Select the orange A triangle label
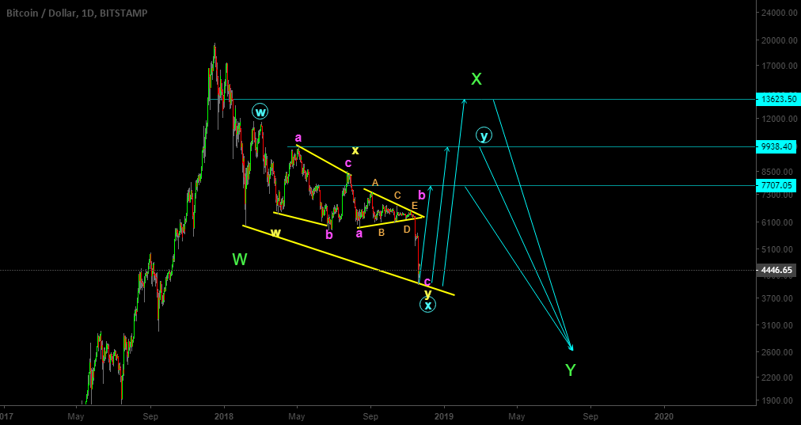801x425 pixels. coord(375,183)
